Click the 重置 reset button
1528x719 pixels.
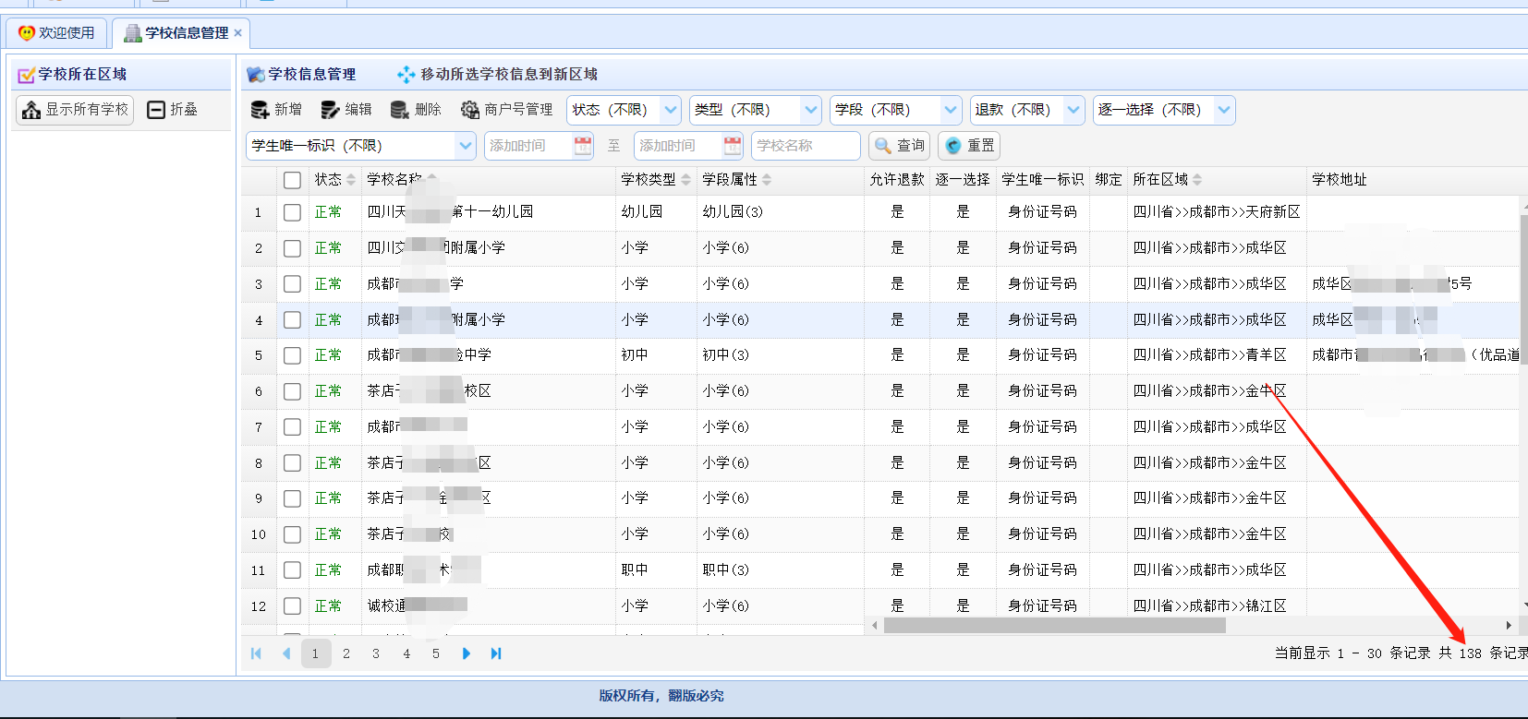pos(969,146)
